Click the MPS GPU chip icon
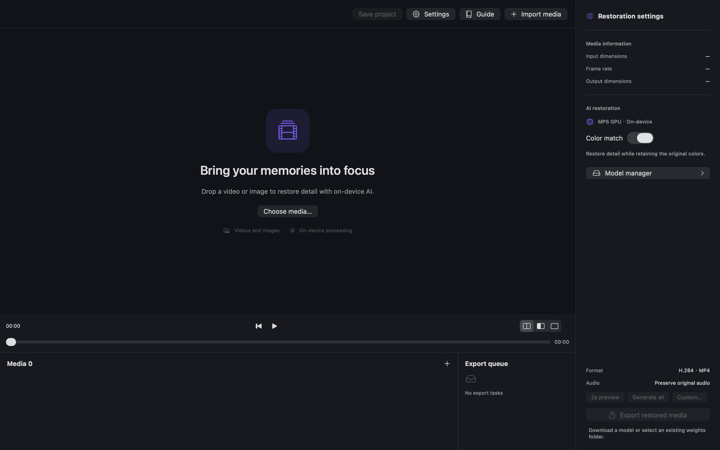This screenshot has height=450, width=720. 590,122
